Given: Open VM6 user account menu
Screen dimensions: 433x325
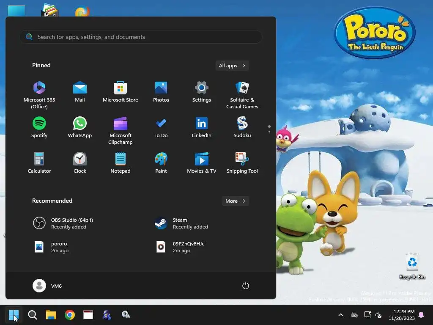Looking at the screenshot, I should click(47, 286).
